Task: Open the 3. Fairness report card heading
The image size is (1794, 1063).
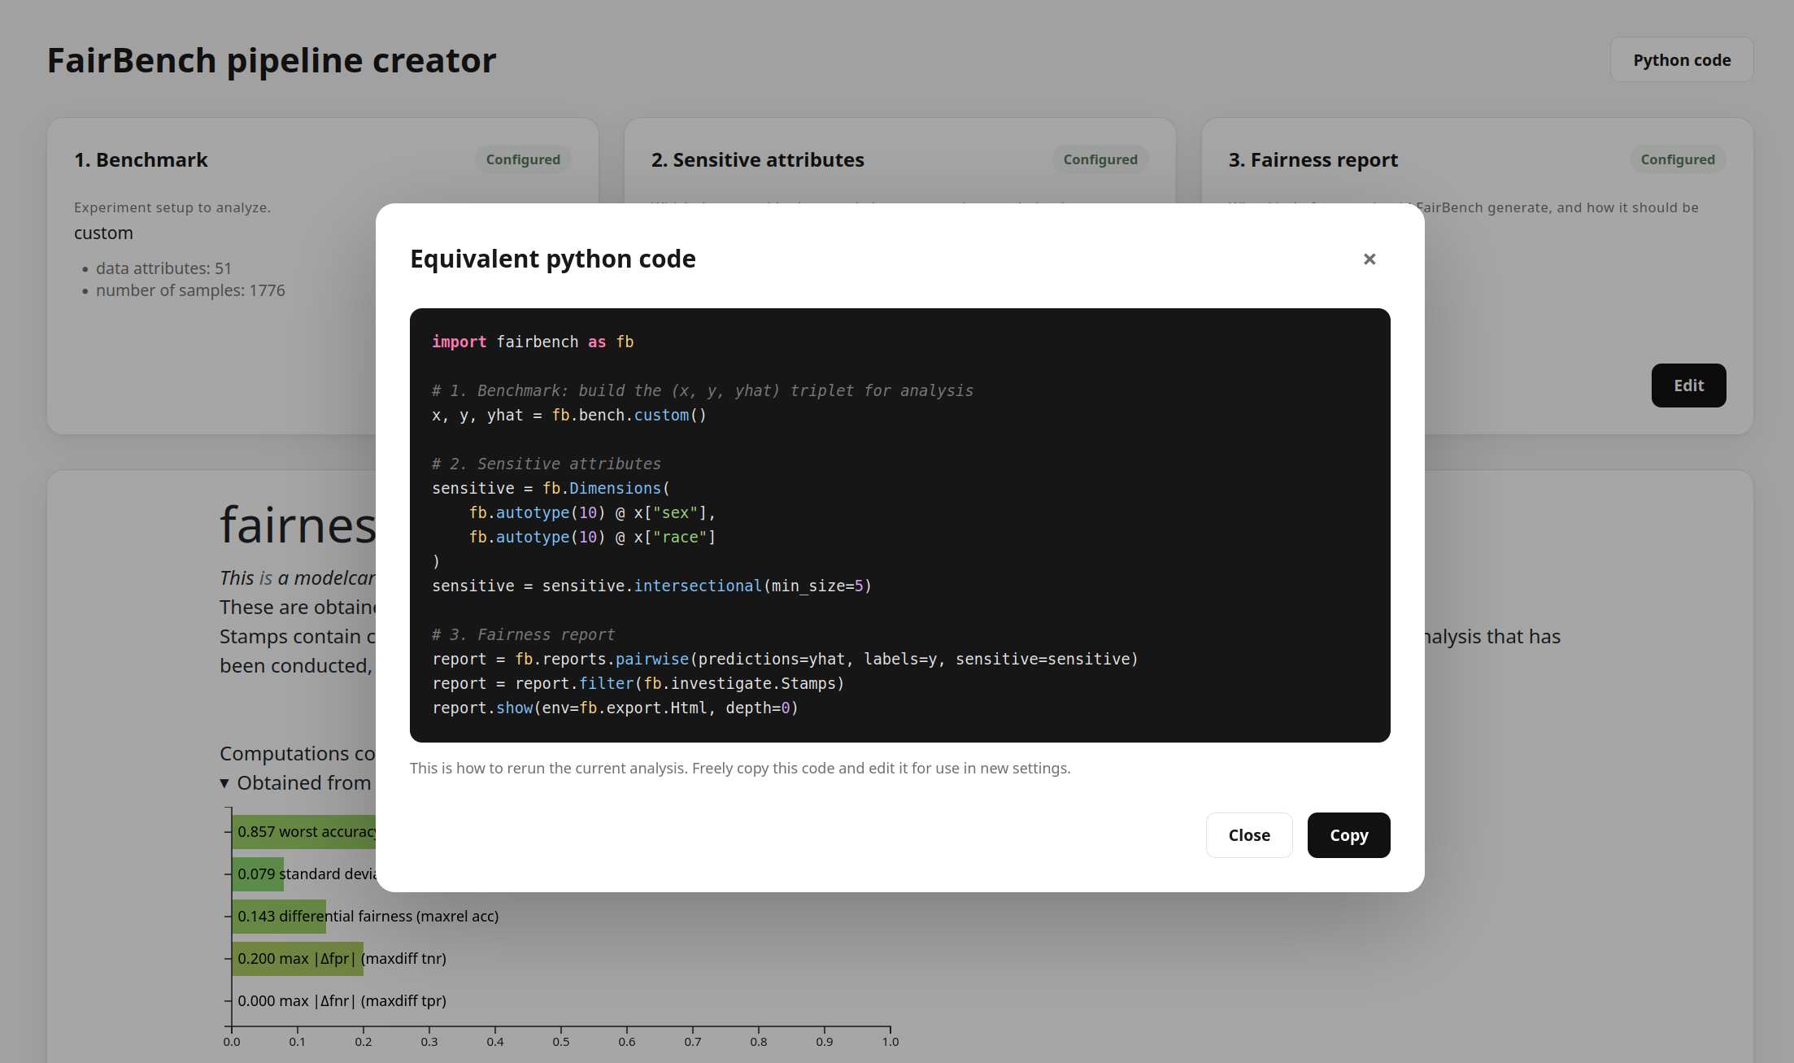Action: (x=1313, y=159)
